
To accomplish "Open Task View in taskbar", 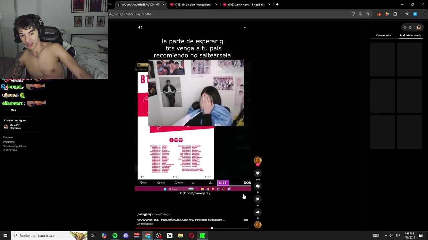I will (x=93, y=236).
